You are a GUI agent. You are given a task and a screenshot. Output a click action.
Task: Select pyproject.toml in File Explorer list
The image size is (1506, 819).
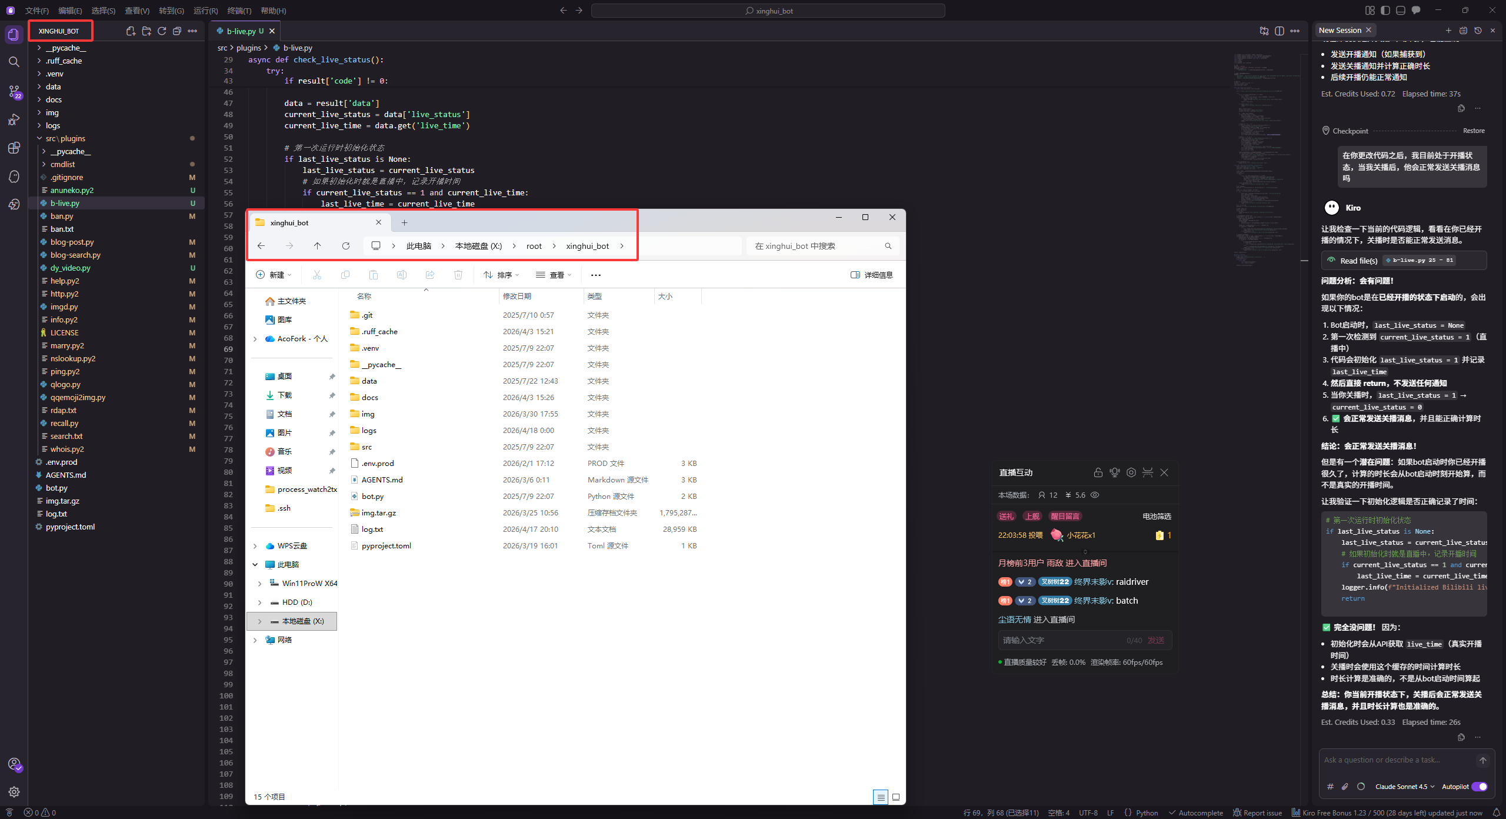[x=387, y=545]
